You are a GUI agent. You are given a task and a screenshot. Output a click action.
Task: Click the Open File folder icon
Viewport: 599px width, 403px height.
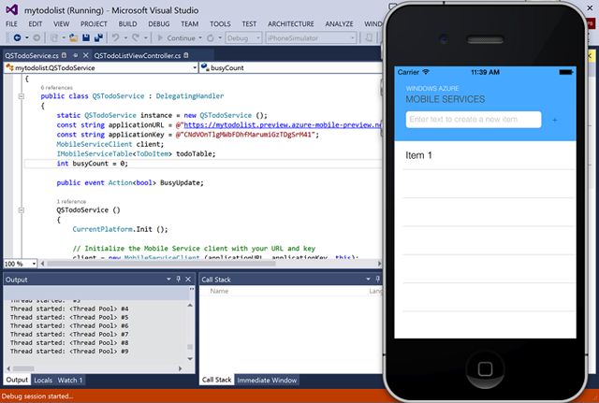[x=73, y=37]
